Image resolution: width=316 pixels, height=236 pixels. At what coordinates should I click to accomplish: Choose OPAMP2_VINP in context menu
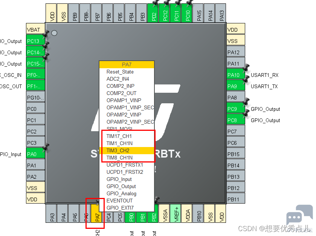click(x=127, y=115)
